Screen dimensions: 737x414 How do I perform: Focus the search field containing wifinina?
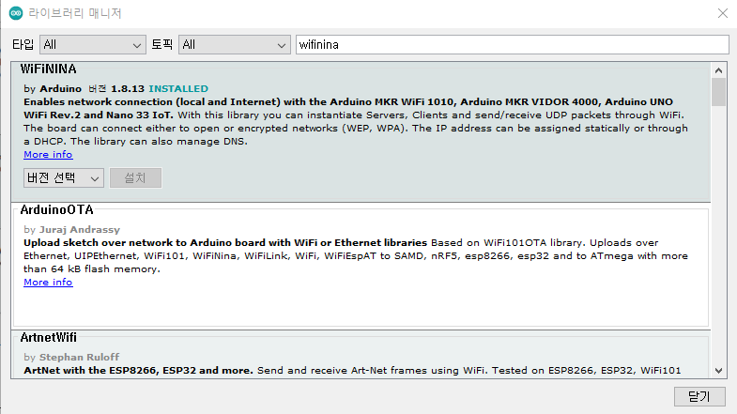pos(513,45)
